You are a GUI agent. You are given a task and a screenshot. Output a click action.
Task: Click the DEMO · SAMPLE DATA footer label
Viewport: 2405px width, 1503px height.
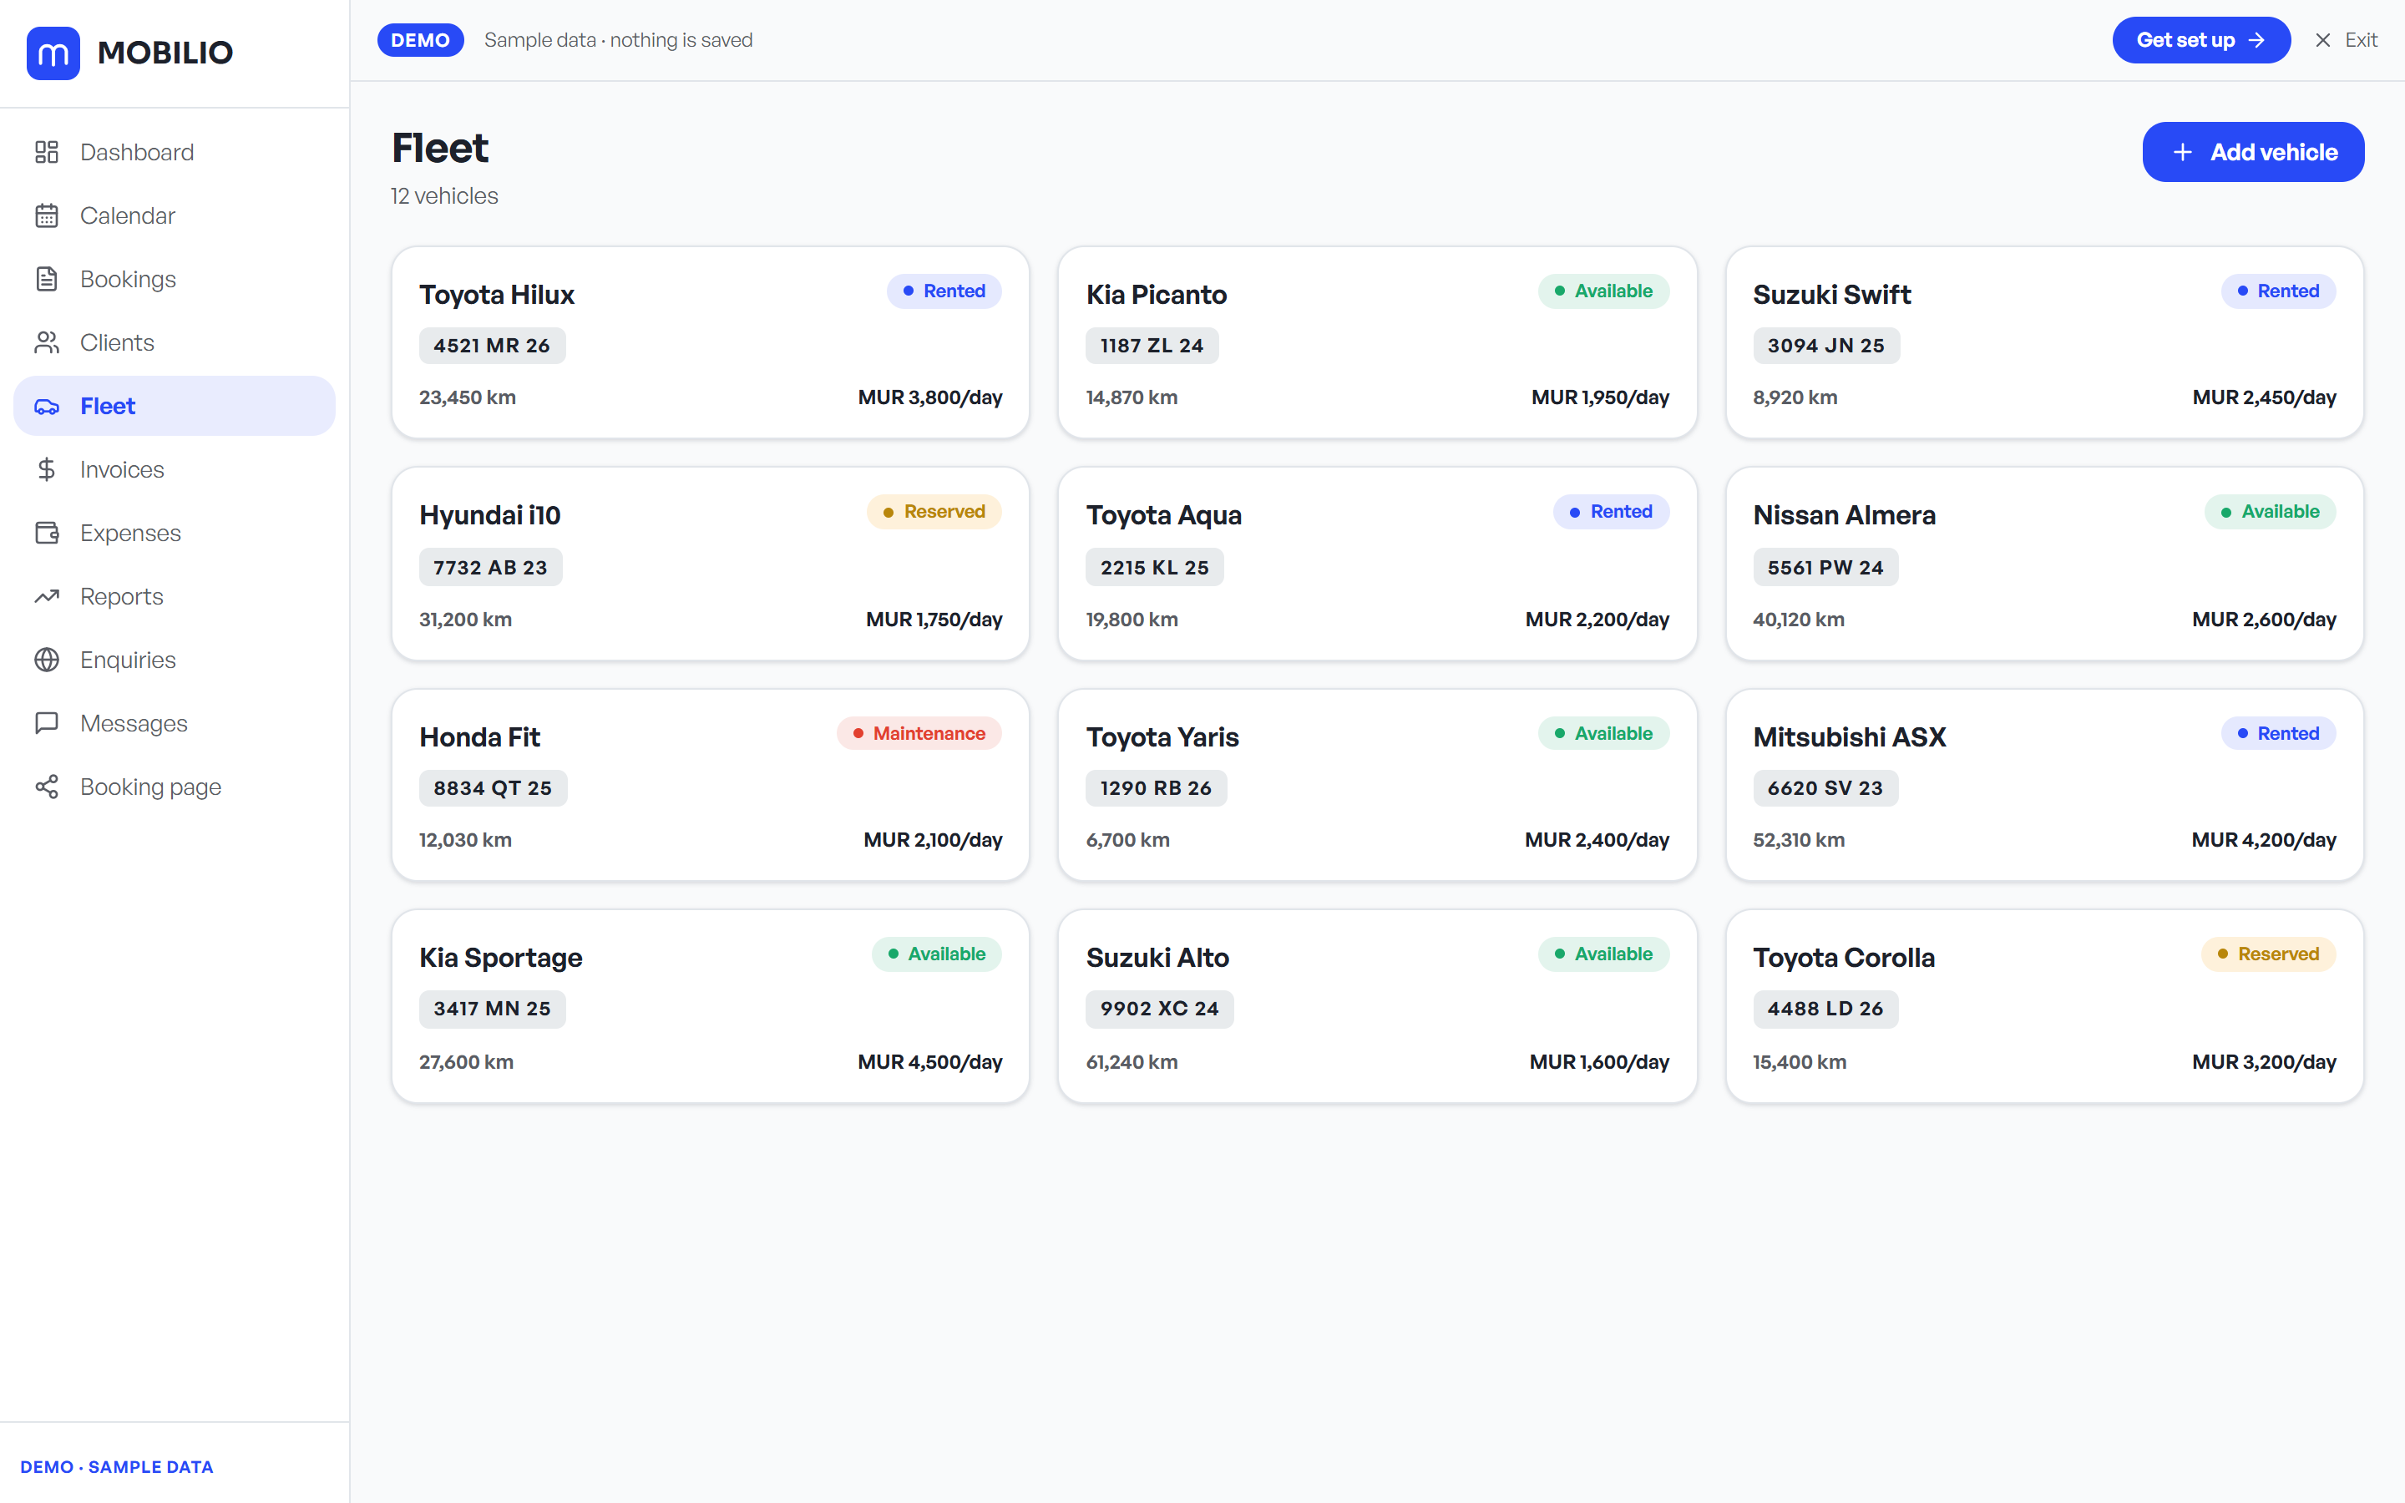pyautogui.click(x=116, y=1467)
